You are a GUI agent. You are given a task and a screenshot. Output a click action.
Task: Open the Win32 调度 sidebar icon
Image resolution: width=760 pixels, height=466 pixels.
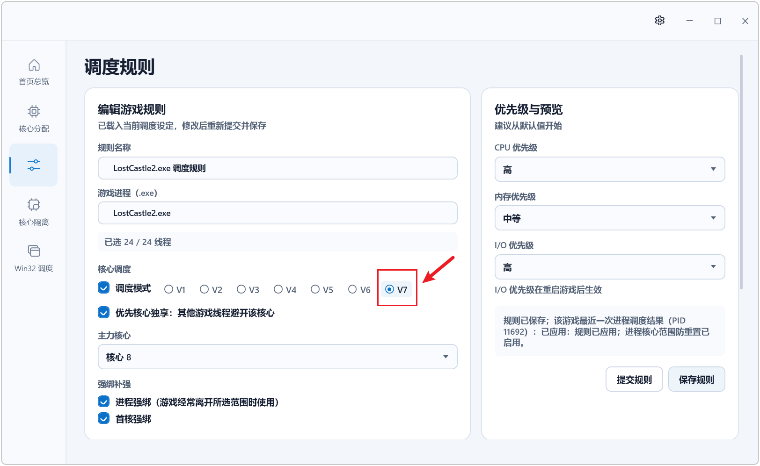34,251
